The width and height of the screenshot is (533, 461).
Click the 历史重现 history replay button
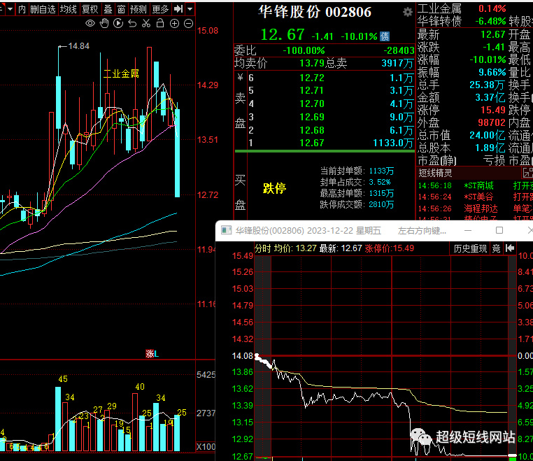470,248
